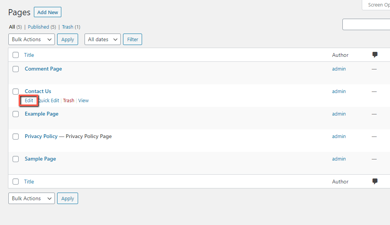Viewport: 390px width, 225px height.
Task: Switch to the Published pages filter
Action: [x=38, y=27]
